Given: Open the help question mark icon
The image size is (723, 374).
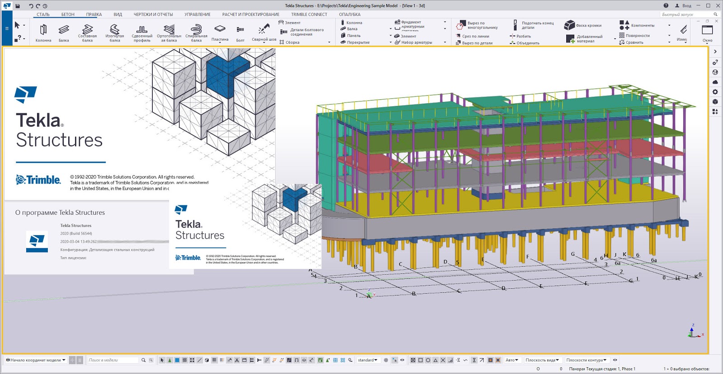Looking at the screenshot, I should click(x=666, y=5).
